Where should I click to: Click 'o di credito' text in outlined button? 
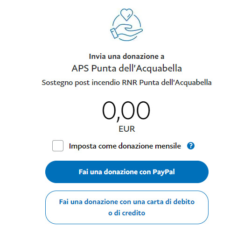click(127, 213)
